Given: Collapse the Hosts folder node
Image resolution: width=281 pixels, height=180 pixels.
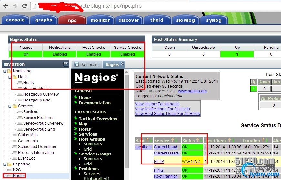Looking at the screenshot, I should 10,77.
